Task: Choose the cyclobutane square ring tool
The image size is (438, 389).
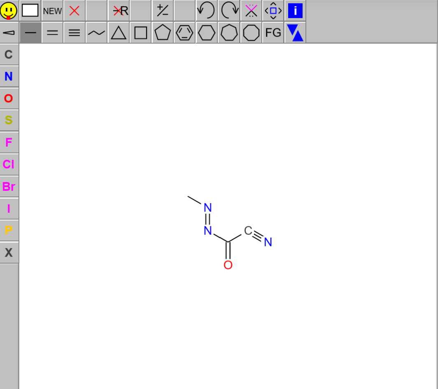Action: (141, 33)
